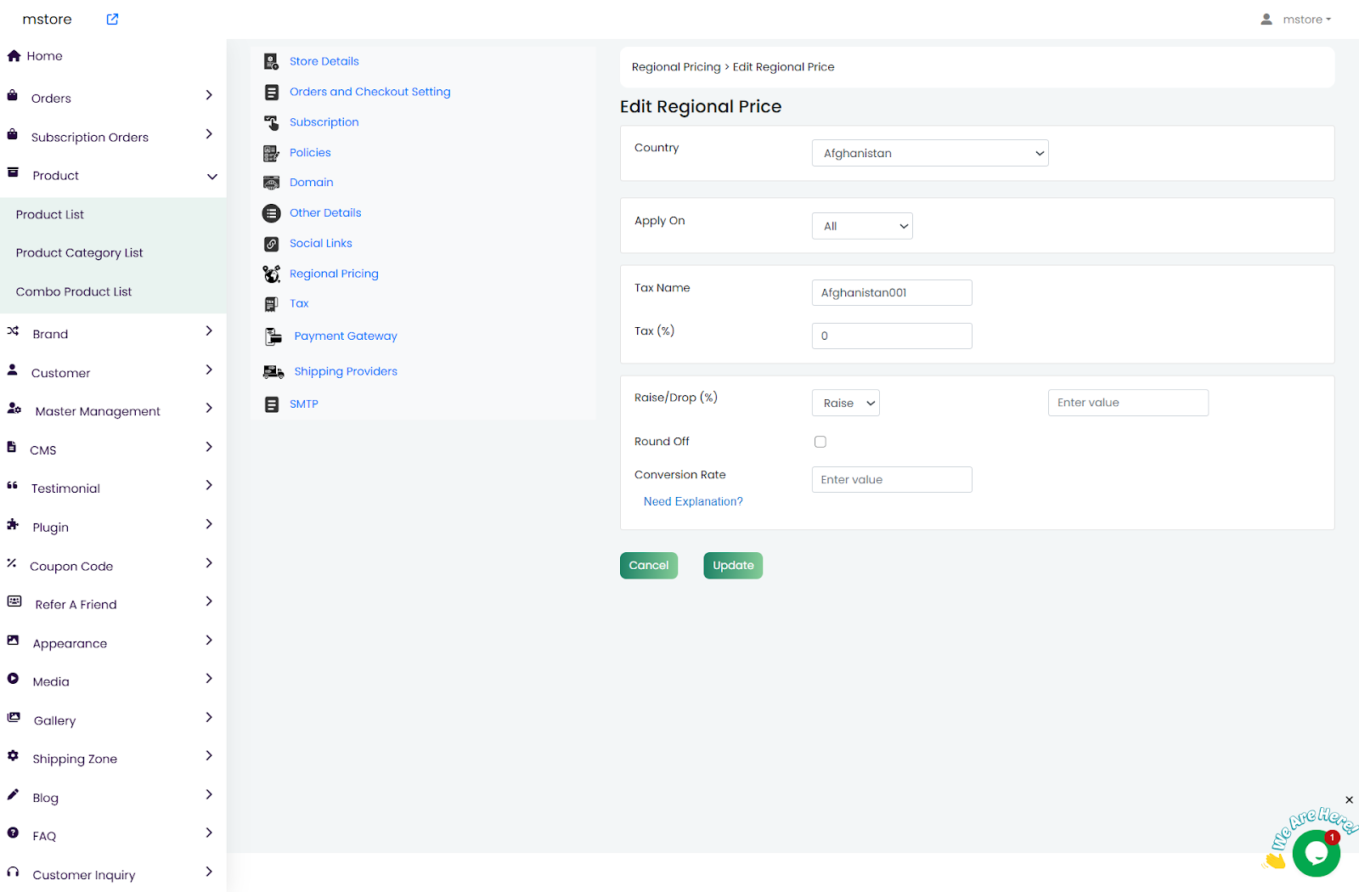The width and height of the screenshot is (1359, 892).
Task: Open the external store link icon beside mstore
Action: (112, 20)
